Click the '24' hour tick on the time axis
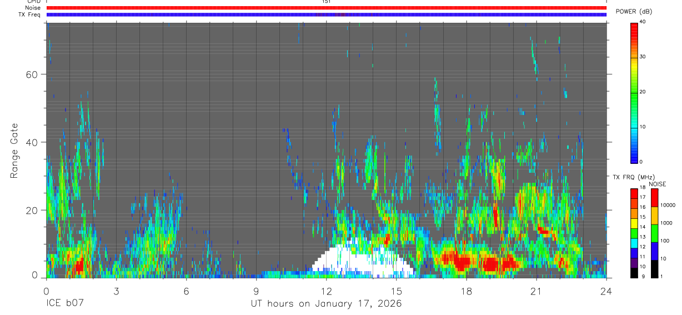 point(606,291)
